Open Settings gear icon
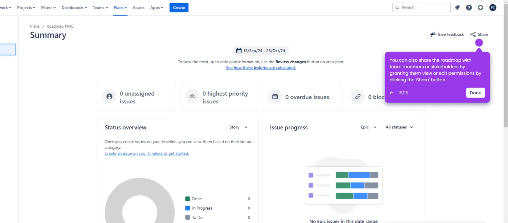Screen dimensions: 508x223 tap(481, 7)
